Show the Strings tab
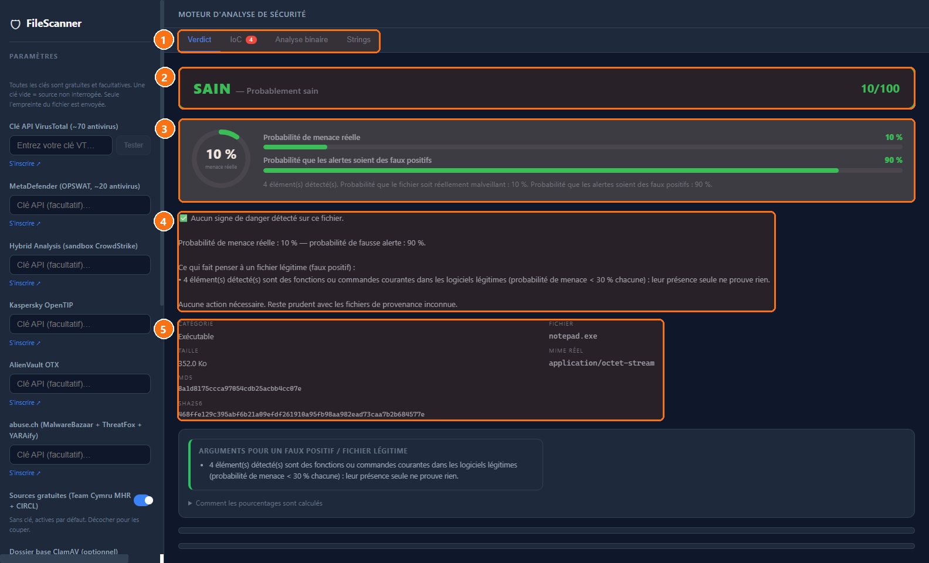 tap(358, 40)
